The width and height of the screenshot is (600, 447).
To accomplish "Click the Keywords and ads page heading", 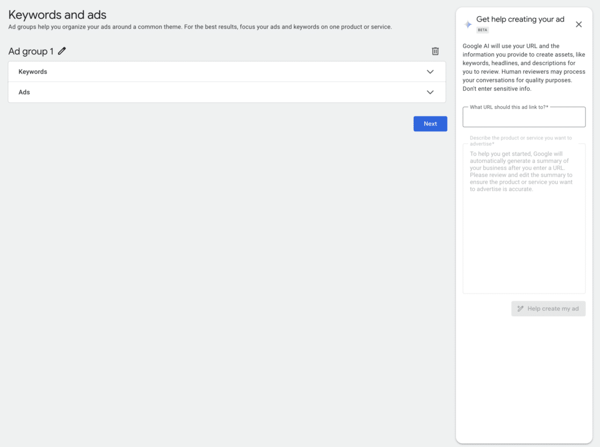I will [x=57, y=15].
